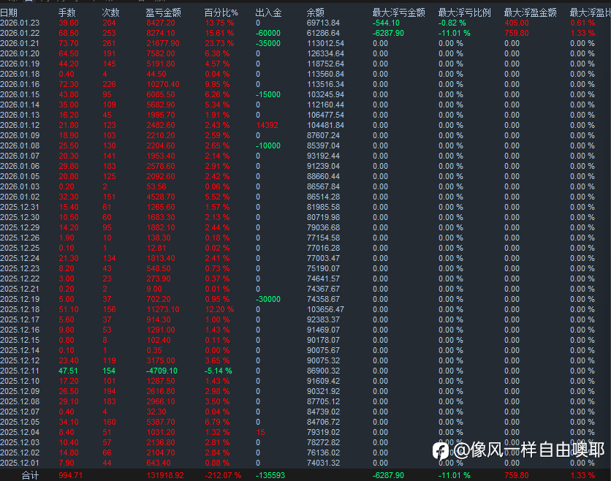
Task: Click the max floating profit 405.00
Action: tap(516, 23)
